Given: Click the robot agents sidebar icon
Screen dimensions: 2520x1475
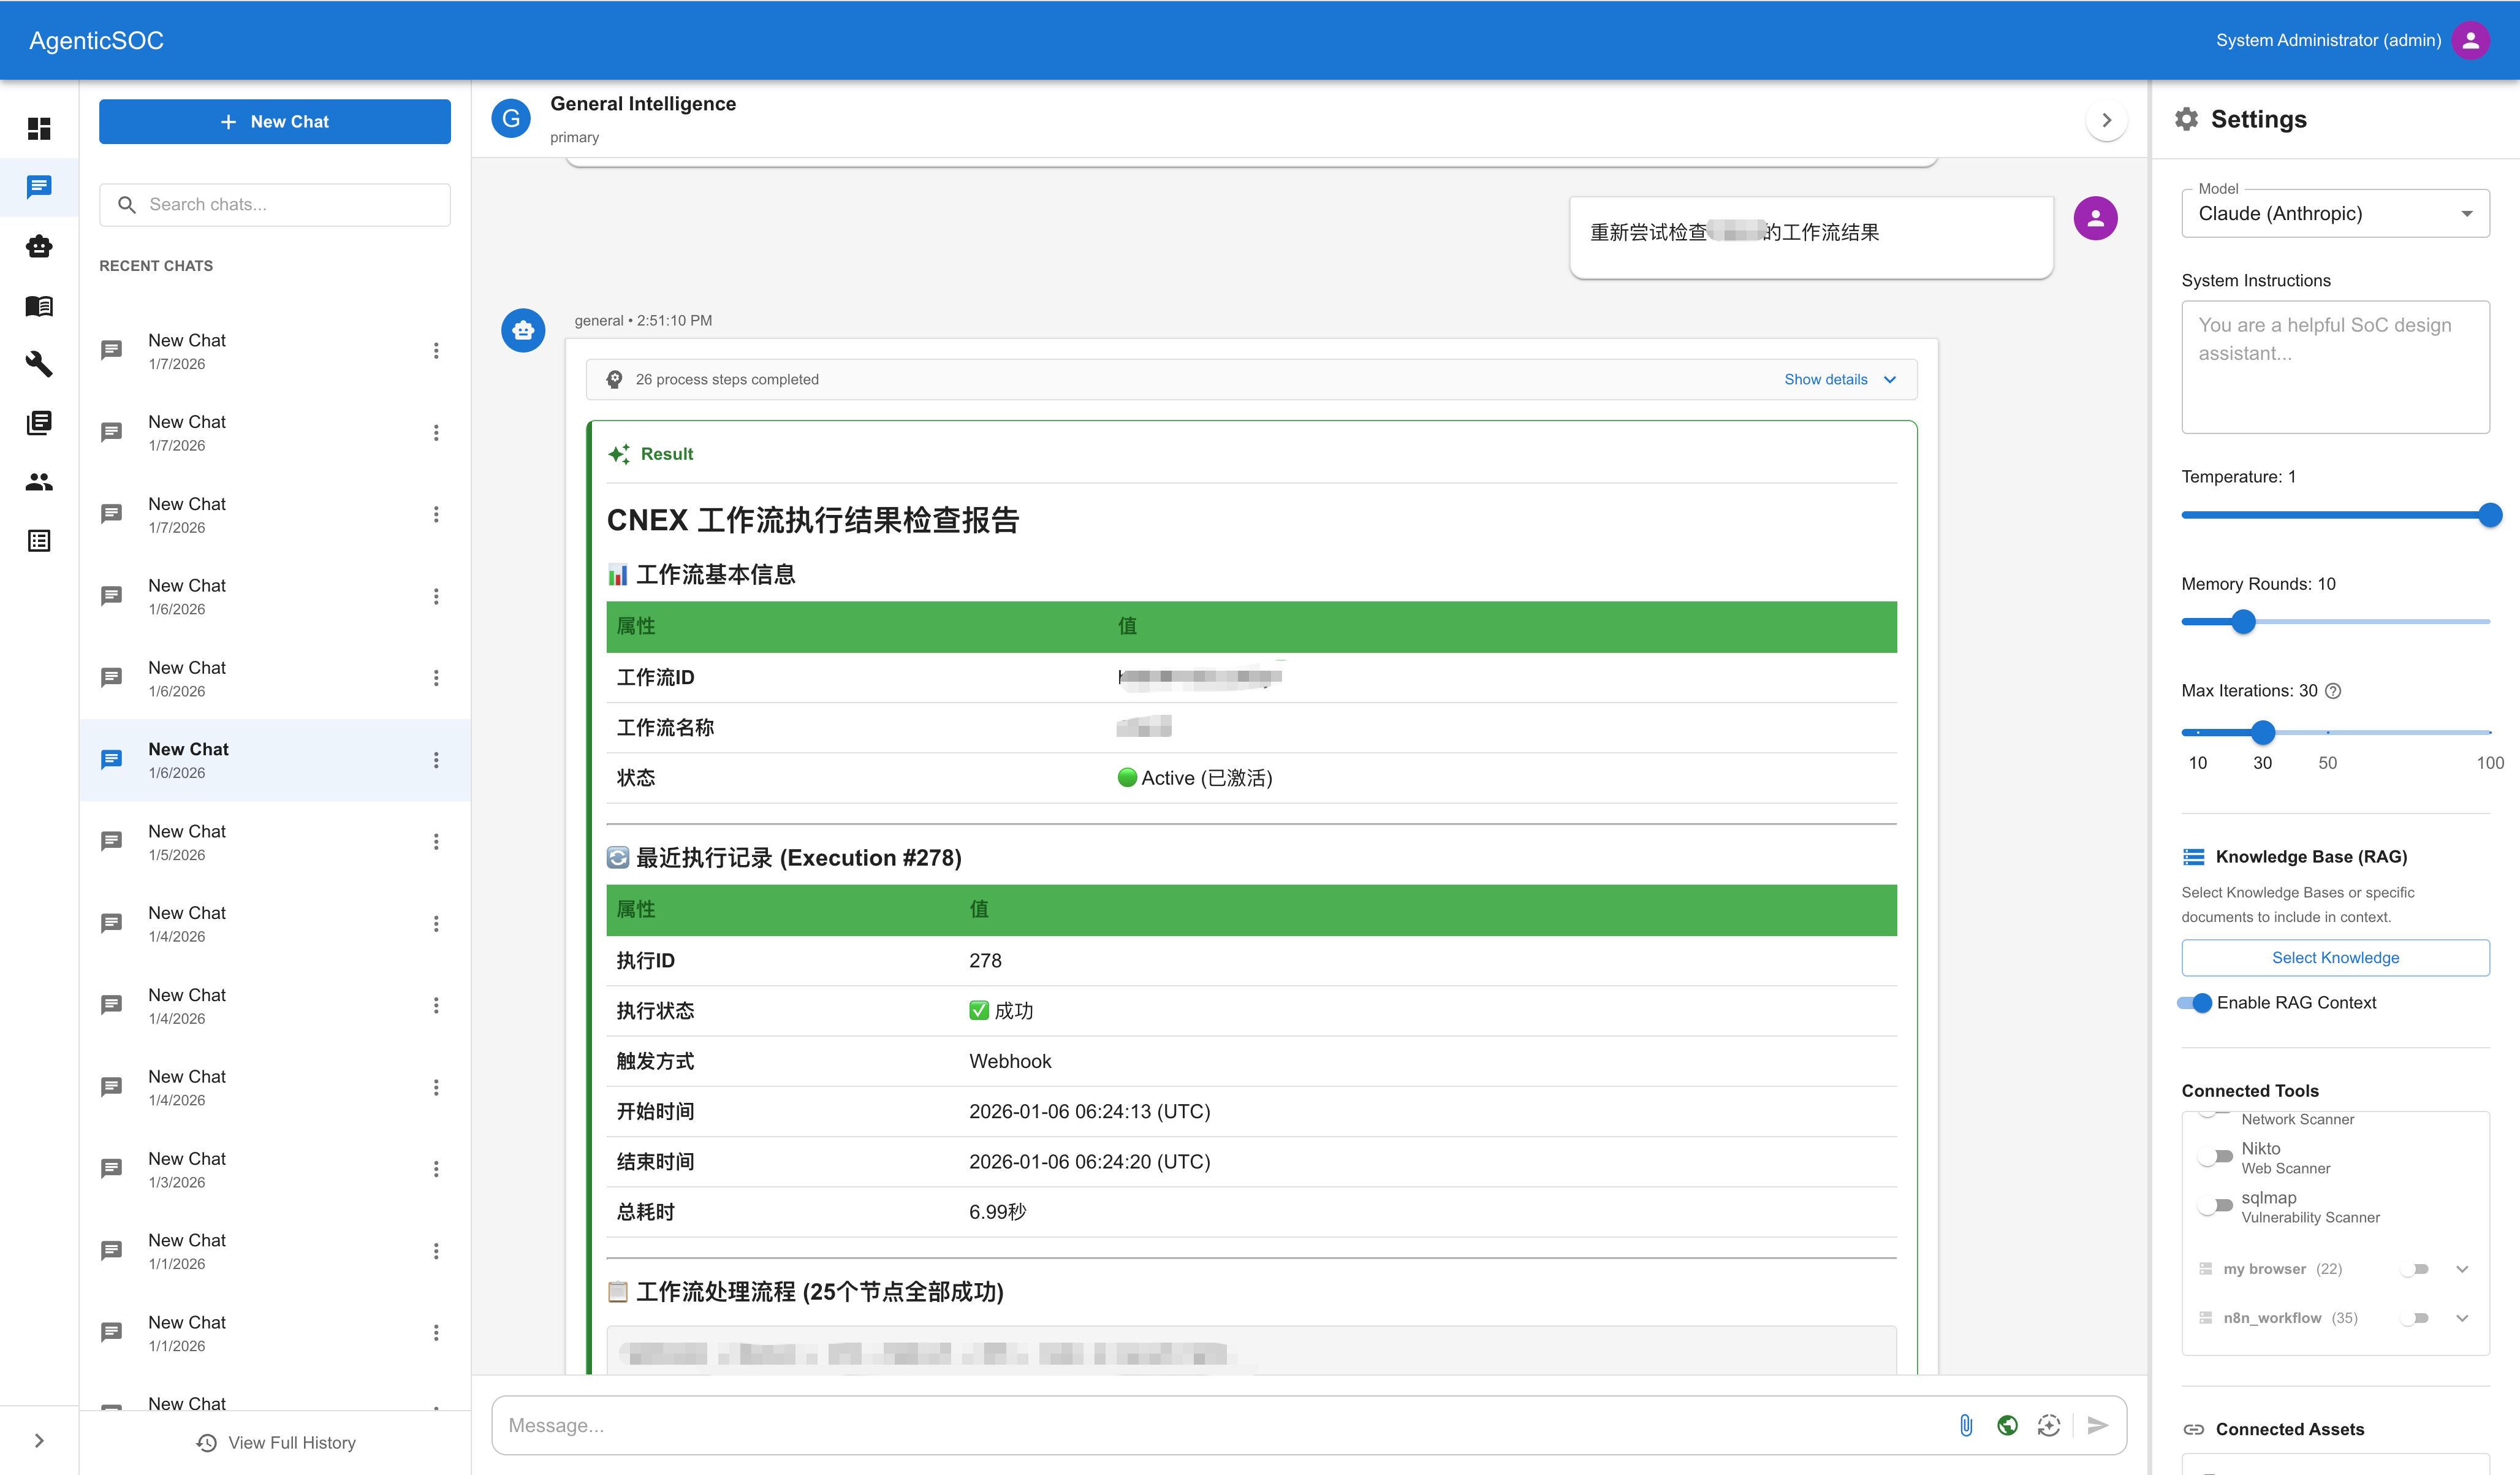Looking at the screenshot, I should point(39,246).
